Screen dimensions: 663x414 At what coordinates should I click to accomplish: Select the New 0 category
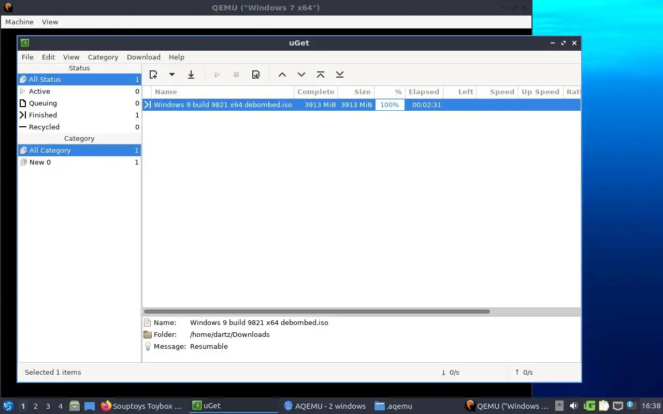79,162
